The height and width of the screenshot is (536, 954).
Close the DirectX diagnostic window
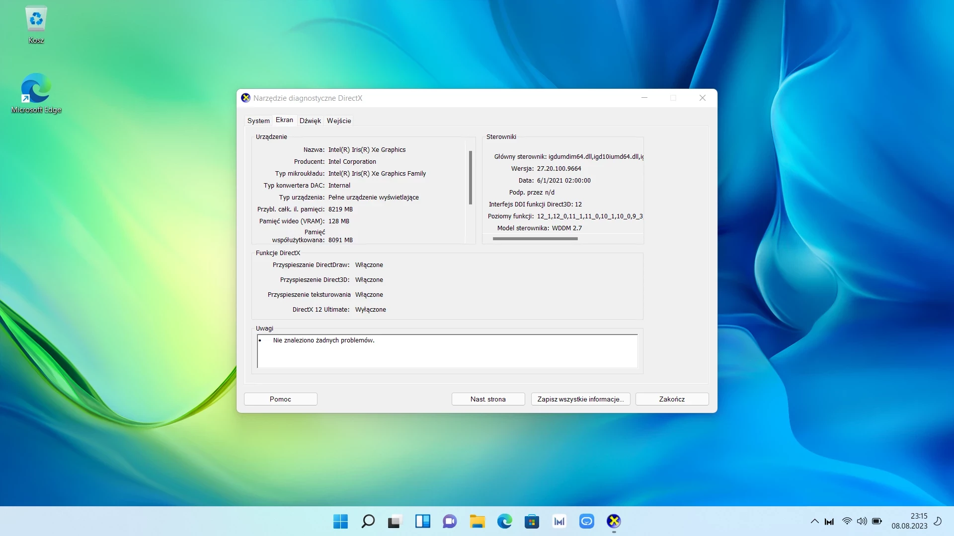pyautogui.click(x=703, y=98)
